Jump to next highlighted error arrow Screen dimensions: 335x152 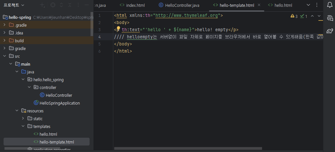319,16
